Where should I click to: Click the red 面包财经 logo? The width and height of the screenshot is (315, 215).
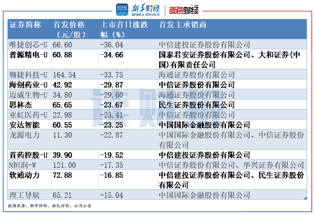184,10
